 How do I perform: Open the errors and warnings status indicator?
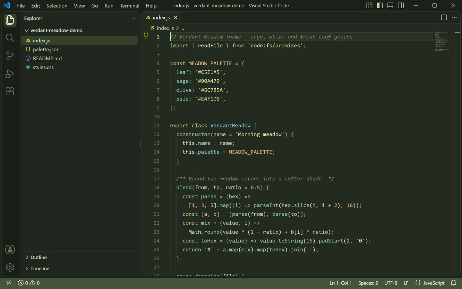click(29, 283)
